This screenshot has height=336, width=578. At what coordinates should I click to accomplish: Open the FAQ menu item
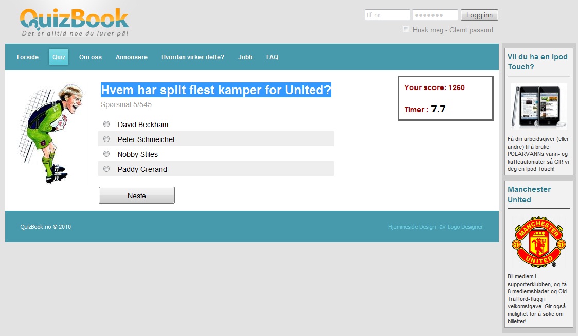coord(273,57)
